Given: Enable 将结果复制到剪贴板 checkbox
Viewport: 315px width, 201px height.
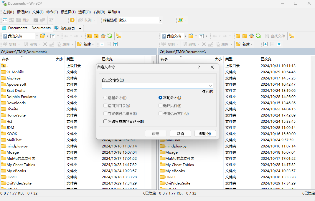Looking at the screenshot, I should pyautogui.click(x=105, y=121).
